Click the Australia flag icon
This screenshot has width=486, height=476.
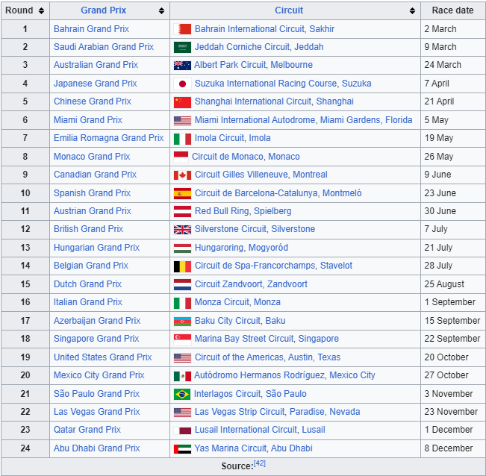pos(182,66)
